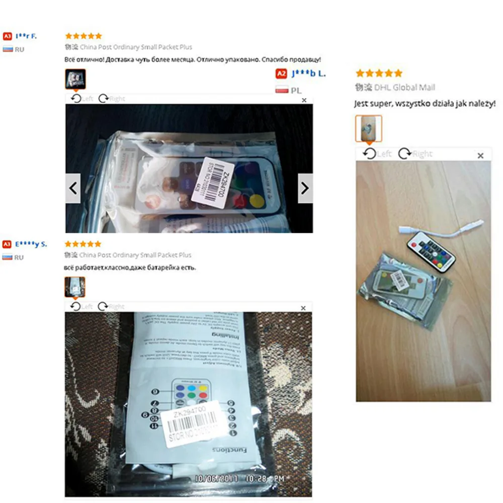Open I***r F. review thumbnail
Screen dimensions: 503x503
75,79
